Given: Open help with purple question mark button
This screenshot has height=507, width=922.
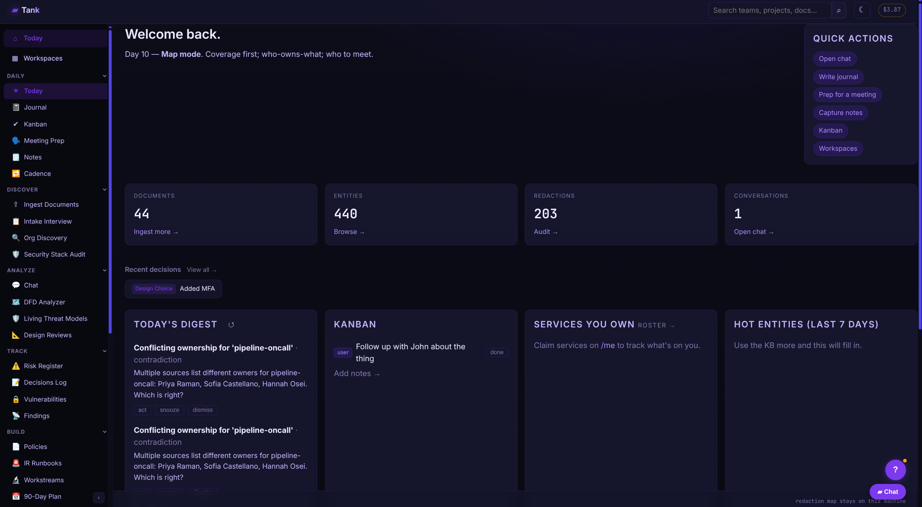Looking at the screenshot, I should point(895,470).
